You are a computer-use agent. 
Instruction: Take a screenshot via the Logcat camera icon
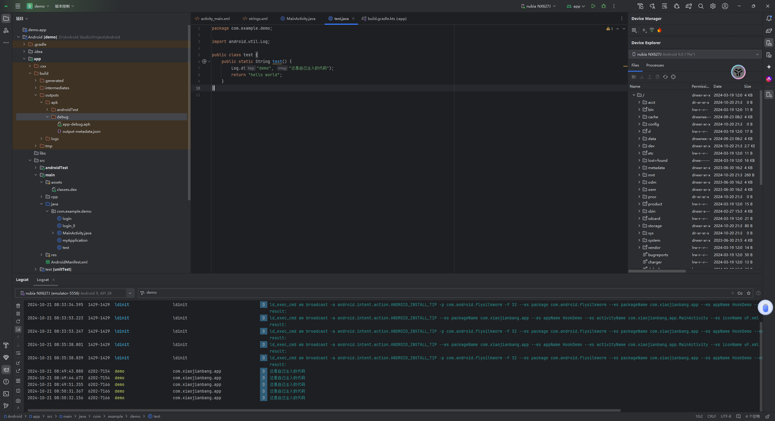[18, 401]
